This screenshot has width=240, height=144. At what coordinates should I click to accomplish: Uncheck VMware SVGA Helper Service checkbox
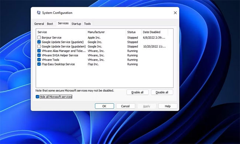[39, 55]
